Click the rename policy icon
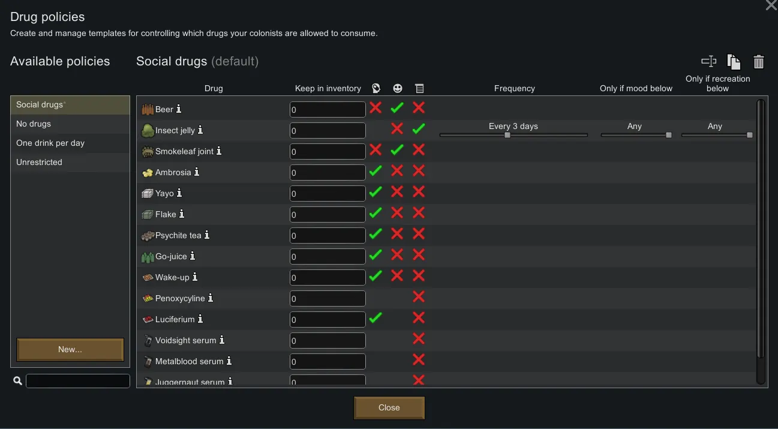778x429 pixels. [x=709, y=61]
